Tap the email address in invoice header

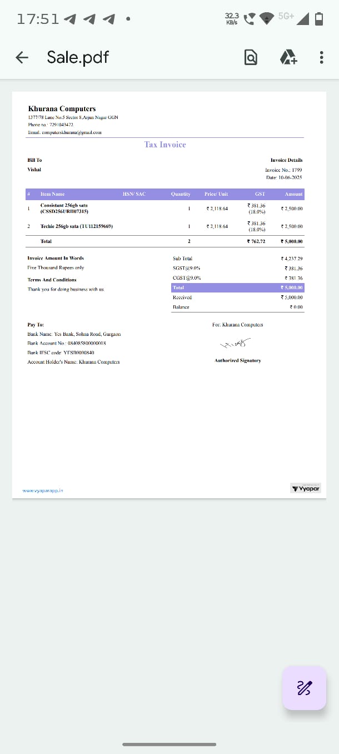(64, 132)
